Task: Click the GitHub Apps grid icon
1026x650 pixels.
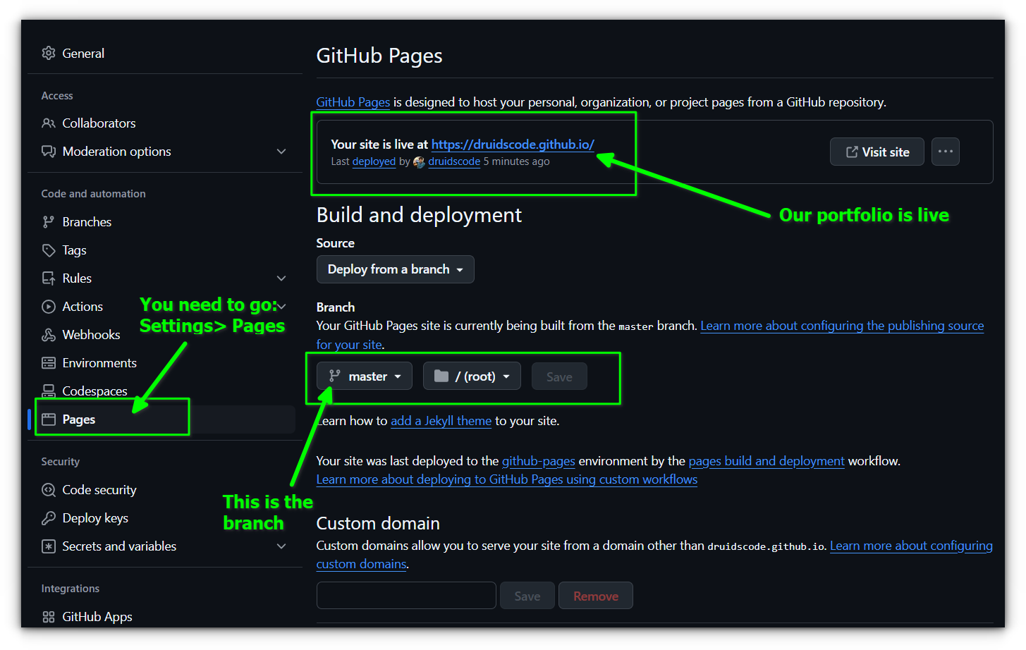Action: coord(49,617)
